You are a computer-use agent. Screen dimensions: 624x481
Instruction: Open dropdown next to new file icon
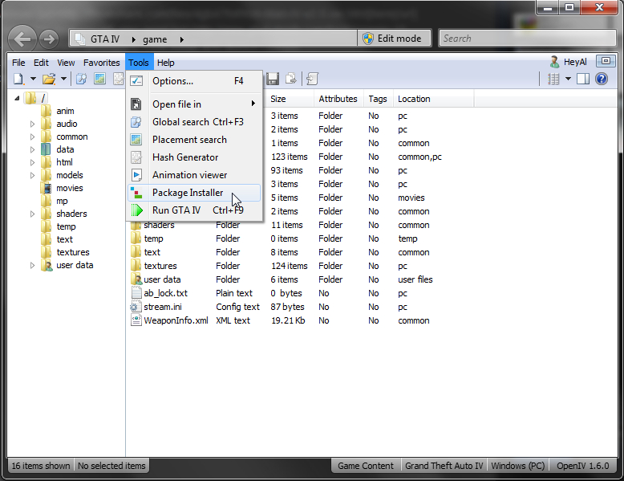coord(33,79)
